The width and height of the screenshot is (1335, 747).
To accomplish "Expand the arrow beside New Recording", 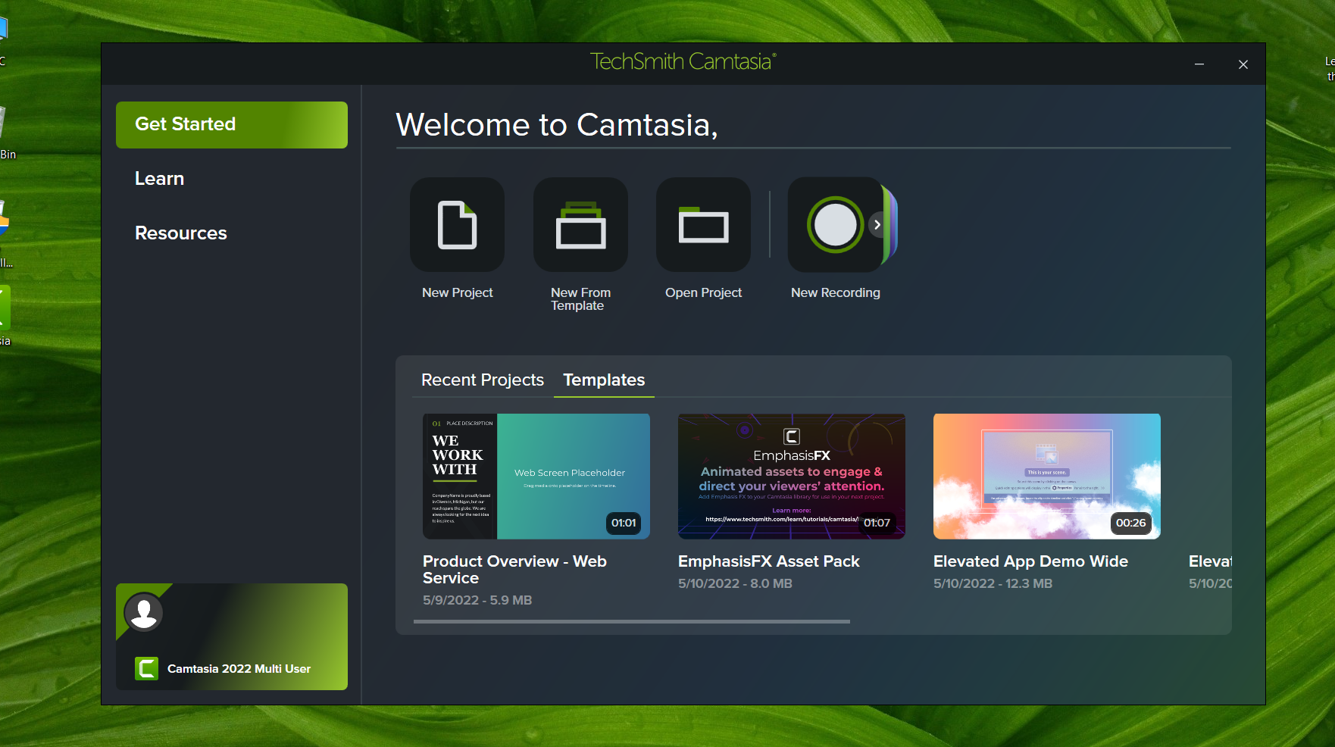I will point(877,224).
